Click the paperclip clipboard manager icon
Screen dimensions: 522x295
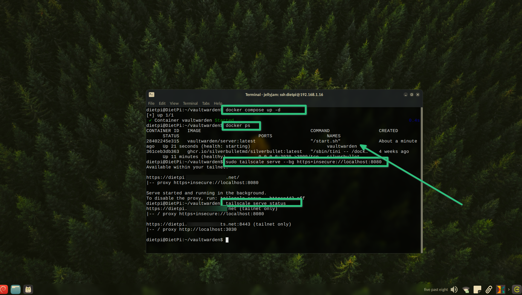[489, 290]
